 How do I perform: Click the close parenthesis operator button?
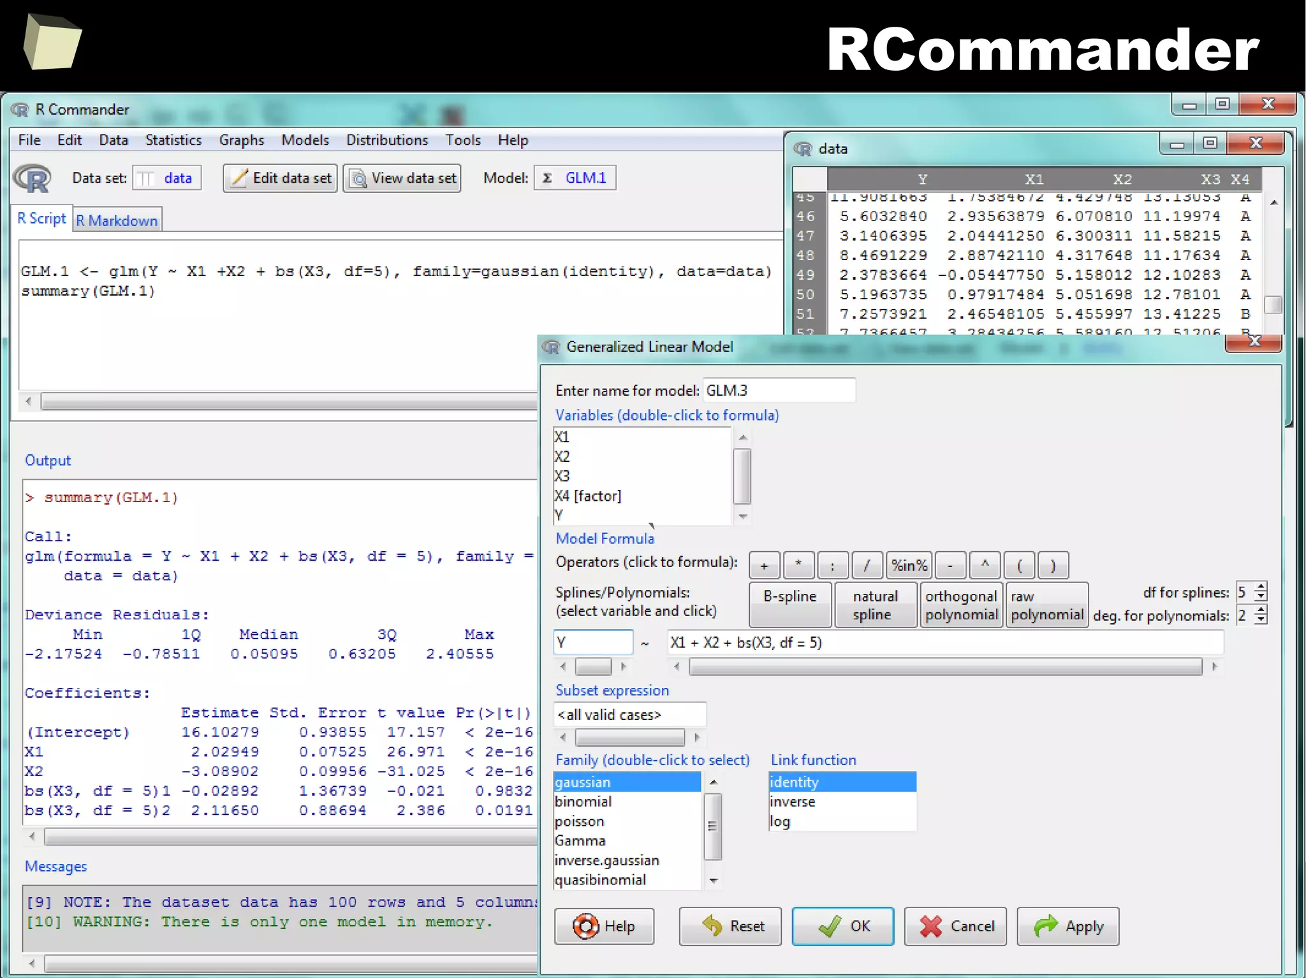(1053, 565)
